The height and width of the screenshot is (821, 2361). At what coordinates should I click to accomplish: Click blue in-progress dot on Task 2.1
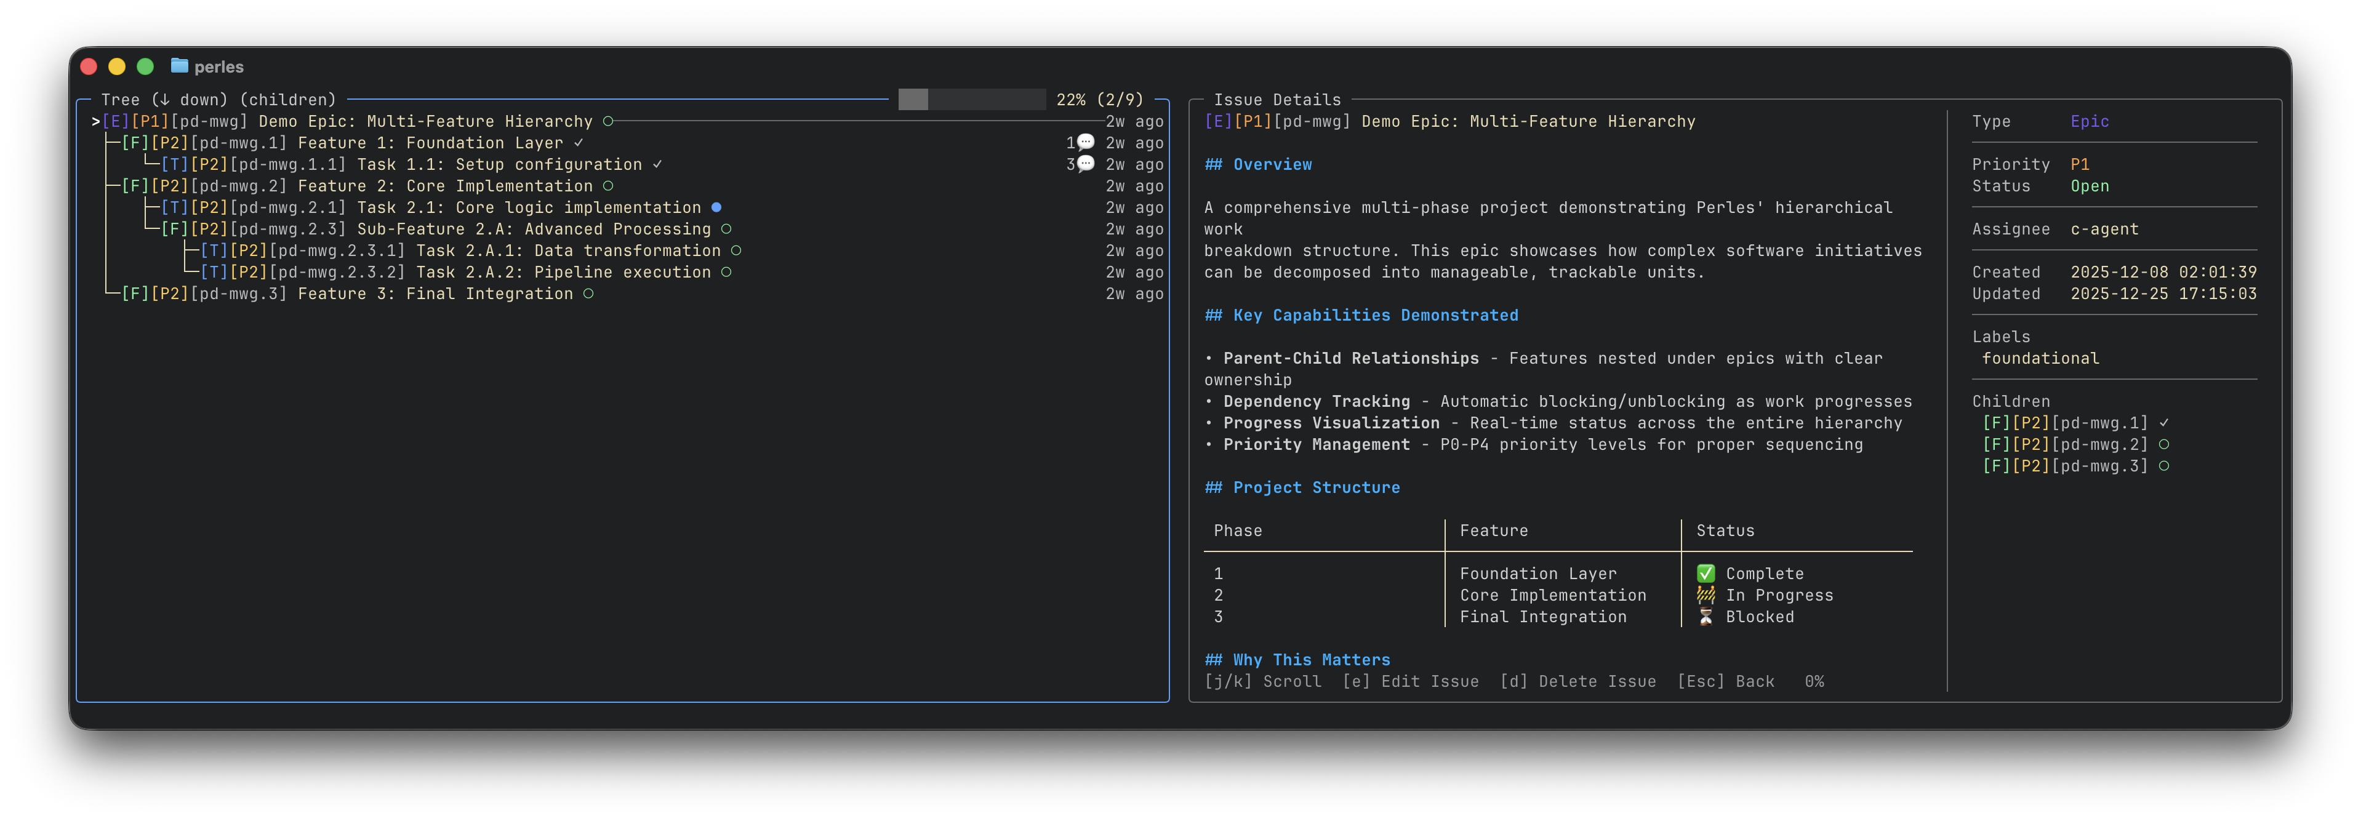(x=716, y=207)
